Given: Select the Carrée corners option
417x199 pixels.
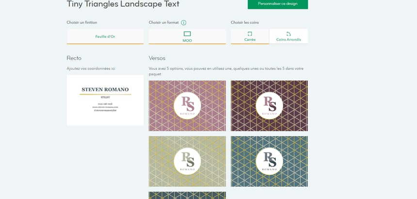Looking at the screenshot, I should pyautogui.click(x=250, y=37).
